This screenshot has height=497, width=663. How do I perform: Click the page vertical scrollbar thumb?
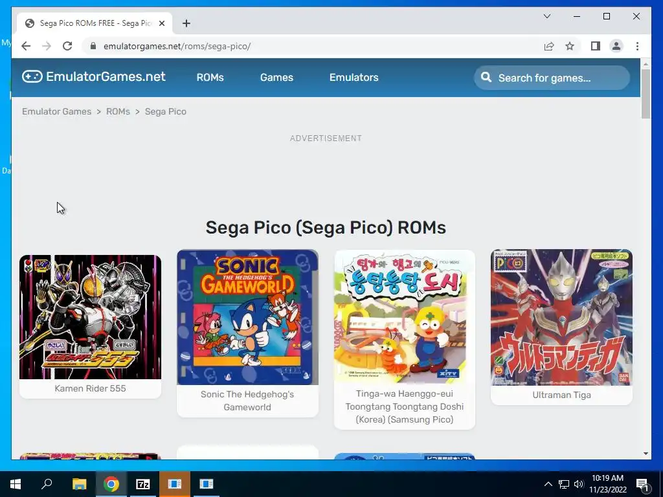(x=646, y=94)
